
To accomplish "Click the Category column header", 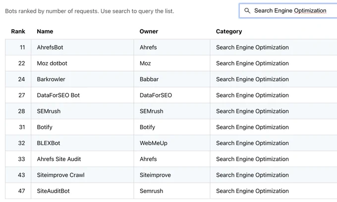I will coord(229,31).
